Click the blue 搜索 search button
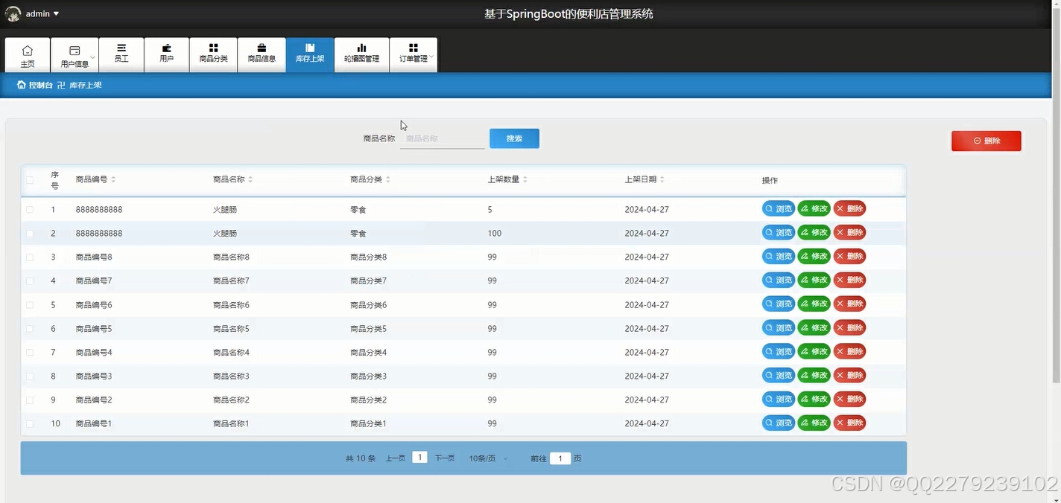The image size is (1061, 503). [x=514, y=138]
